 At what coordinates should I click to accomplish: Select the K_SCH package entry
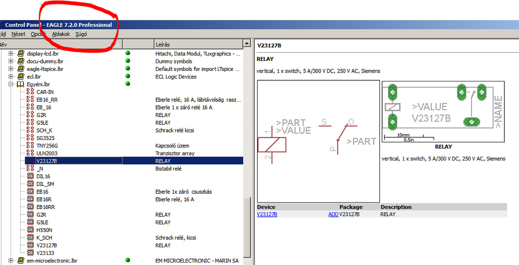tap(44, 238)
